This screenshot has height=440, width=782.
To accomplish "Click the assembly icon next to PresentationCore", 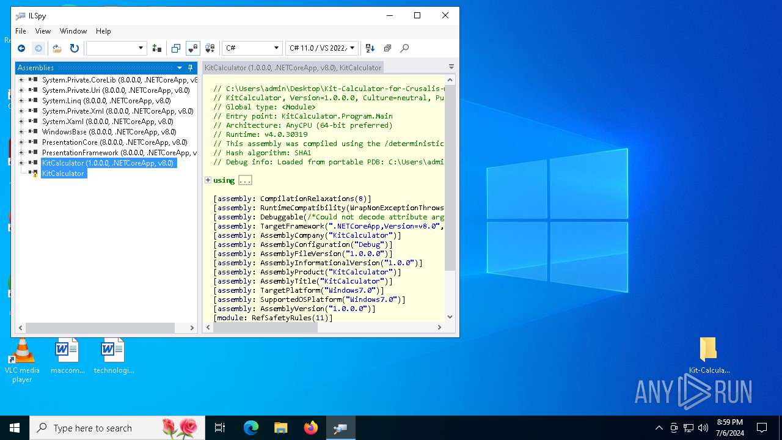I will tap(33, 142).
